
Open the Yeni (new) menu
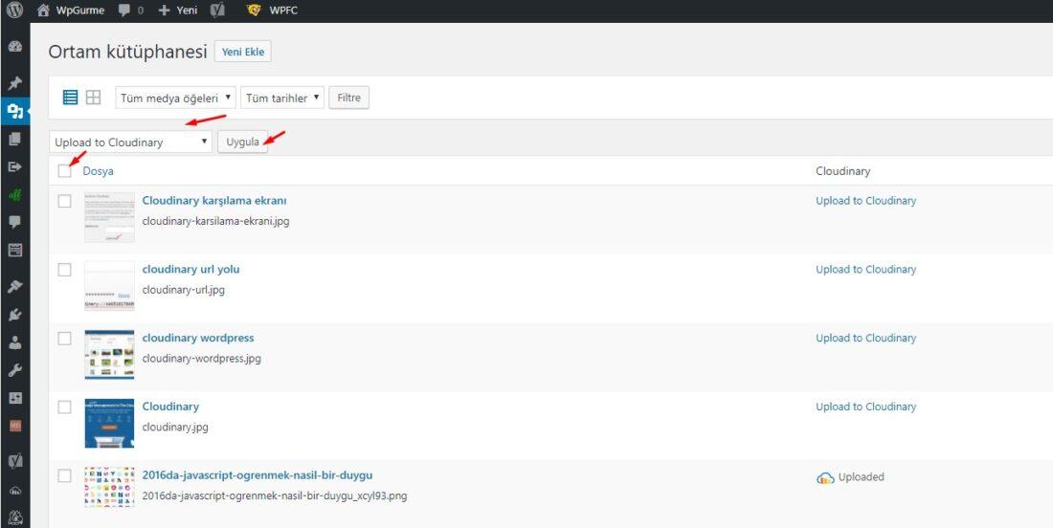pos(178,11)
